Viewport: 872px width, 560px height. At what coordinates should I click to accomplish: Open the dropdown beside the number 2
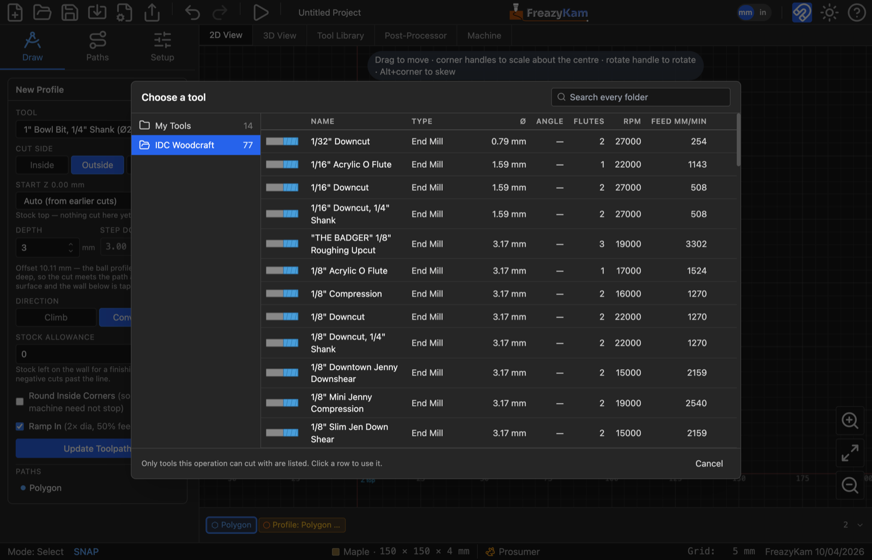point(859,525)
